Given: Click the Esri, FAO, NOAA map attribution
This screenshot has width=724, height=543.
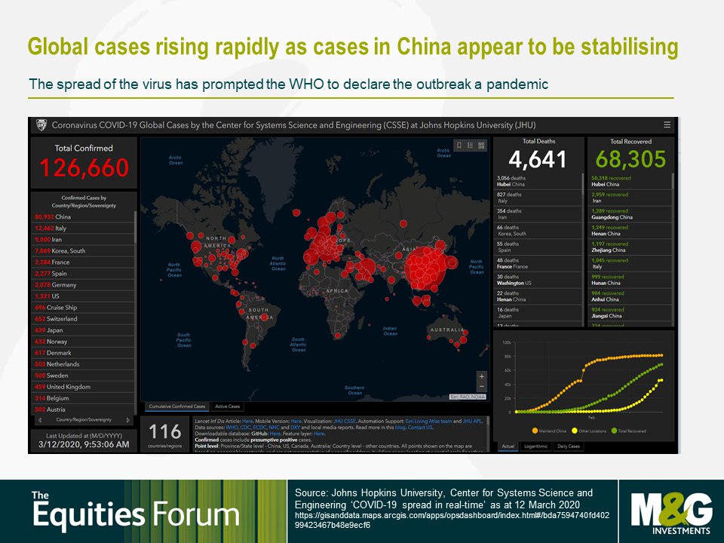Looking at the screenshot, I should point(468,397).
